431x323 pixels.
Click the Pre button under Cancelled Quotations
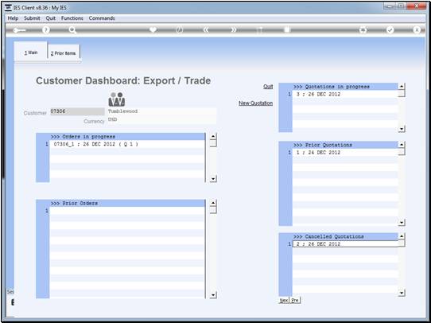(295, 300)
